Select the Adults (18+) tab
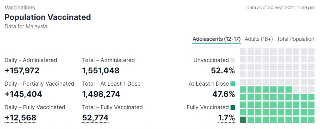The image size is (320, 129). [x=259, y=39]
